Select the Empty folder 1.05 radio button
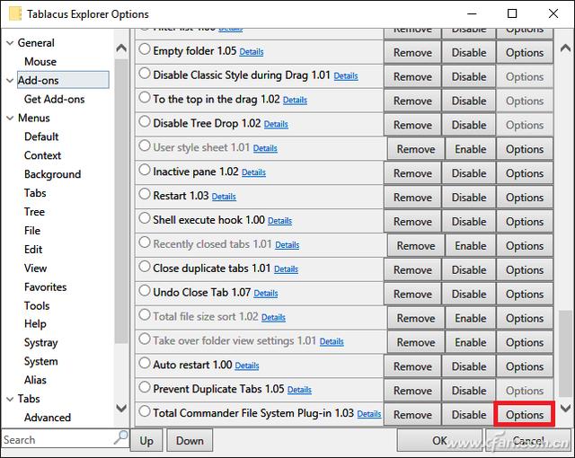Screen dimensions: 575x458 pos(145,49)
